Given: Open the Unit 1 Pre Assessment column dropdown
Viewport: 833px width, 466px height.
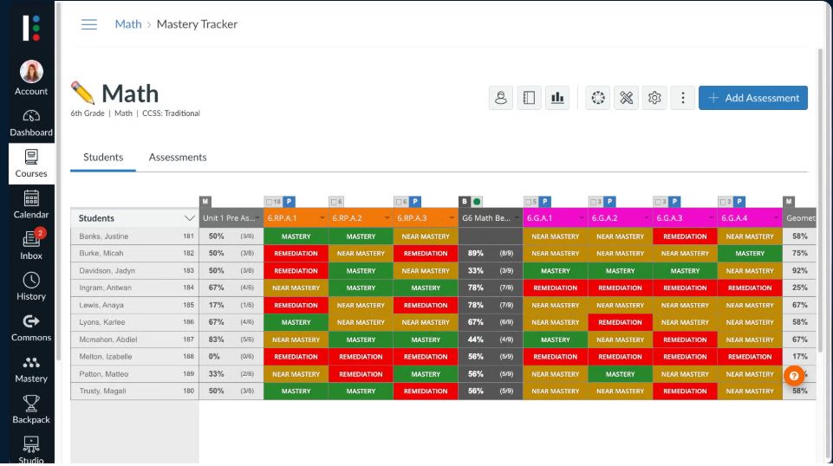Looking at the screenshot, I should pyautogui.click(x=257, y=218).
